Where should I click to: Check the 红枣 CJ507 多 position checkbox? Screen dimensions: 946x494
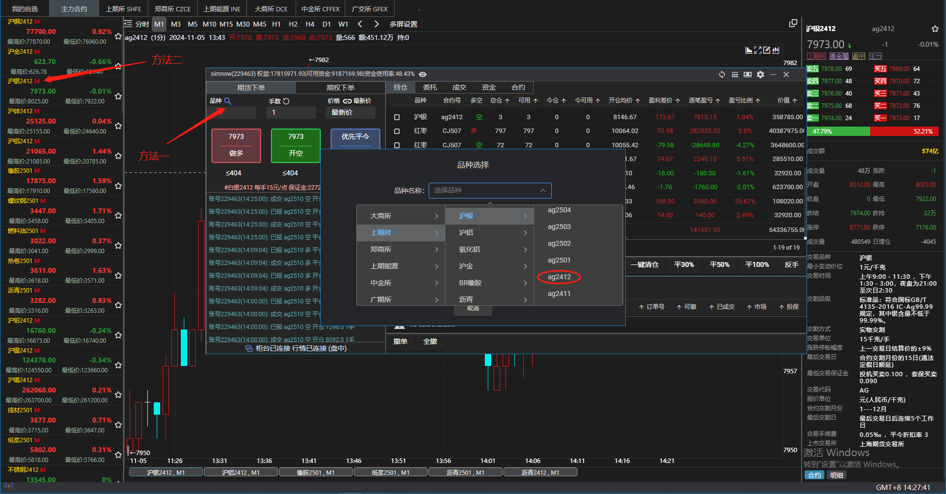coord(397,131)
